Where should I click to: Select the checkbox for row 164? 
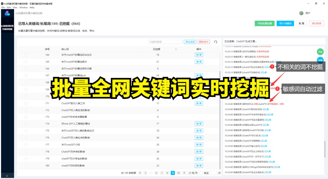click(26, 55)
